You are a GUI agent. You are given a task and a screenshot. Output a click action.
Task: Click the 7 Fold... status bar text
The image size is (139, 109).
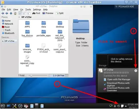[x=22, y=76]
